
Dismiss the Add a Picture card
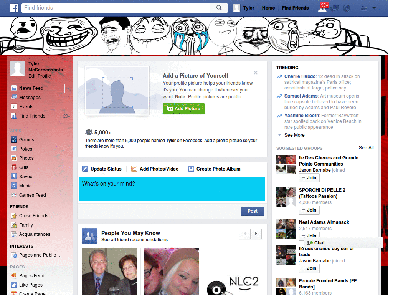click(255, 73)
